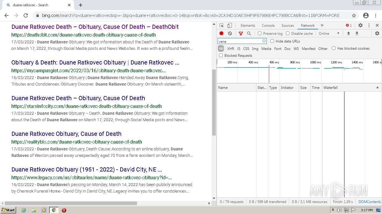The image size is (382, 214).
Task: Check Blocked Requests
Action: pyautogui.click(x=221, y=55)
